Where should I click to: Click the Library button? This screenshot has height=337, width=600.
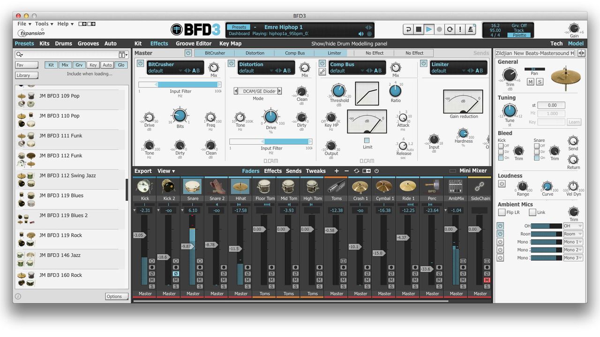pos(27,75)
